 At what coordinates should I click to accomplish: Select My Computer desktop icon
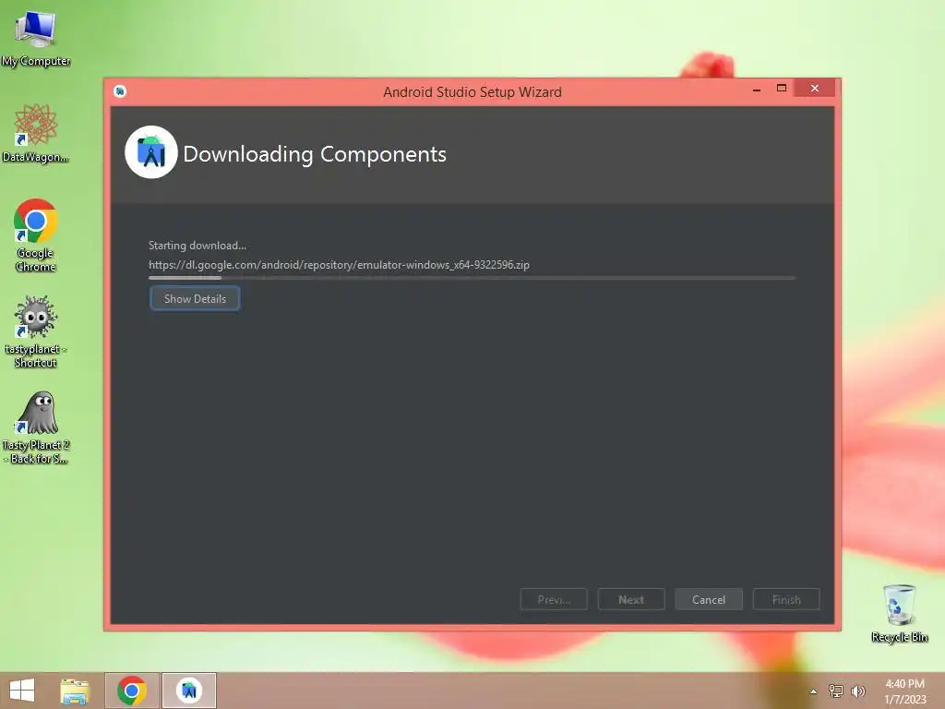(36, 39)
